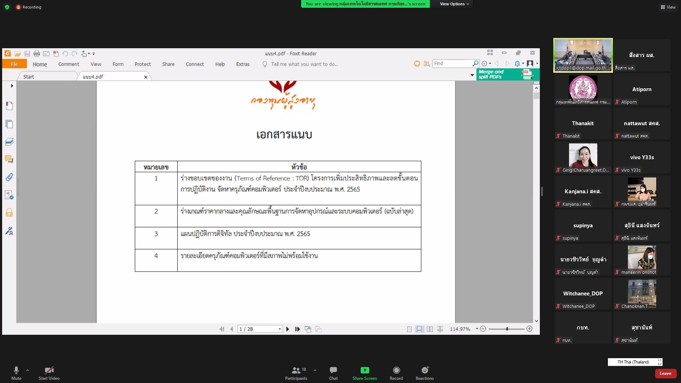Go to last page of PDF
The image size is (681, 383).
pos(298,329)
